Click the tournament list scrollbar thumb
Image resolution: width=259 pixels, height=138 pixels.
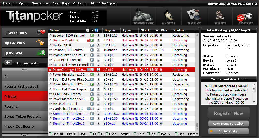(x=197, y=125)
